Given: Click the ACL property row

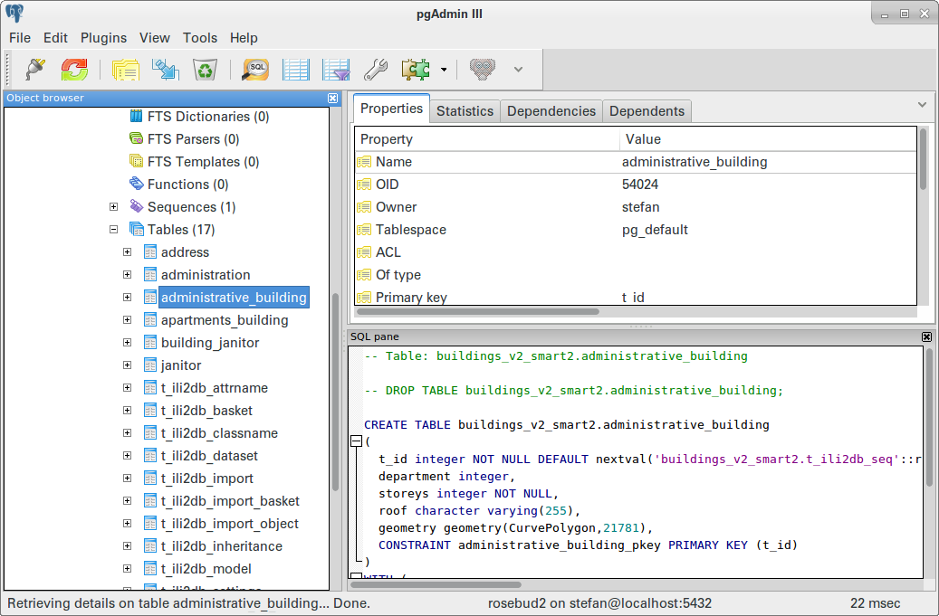Looking at the screenshot, I should [636, 252].
